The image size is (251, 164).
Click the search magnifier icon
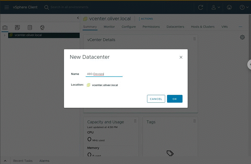coord(46,7)
